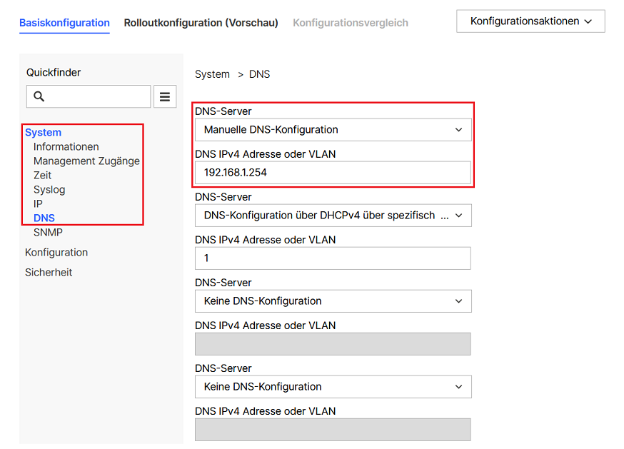Open the hamburger menu beside Quickfinder
This screenshot has height=449, width=624.
click(165, 96)
